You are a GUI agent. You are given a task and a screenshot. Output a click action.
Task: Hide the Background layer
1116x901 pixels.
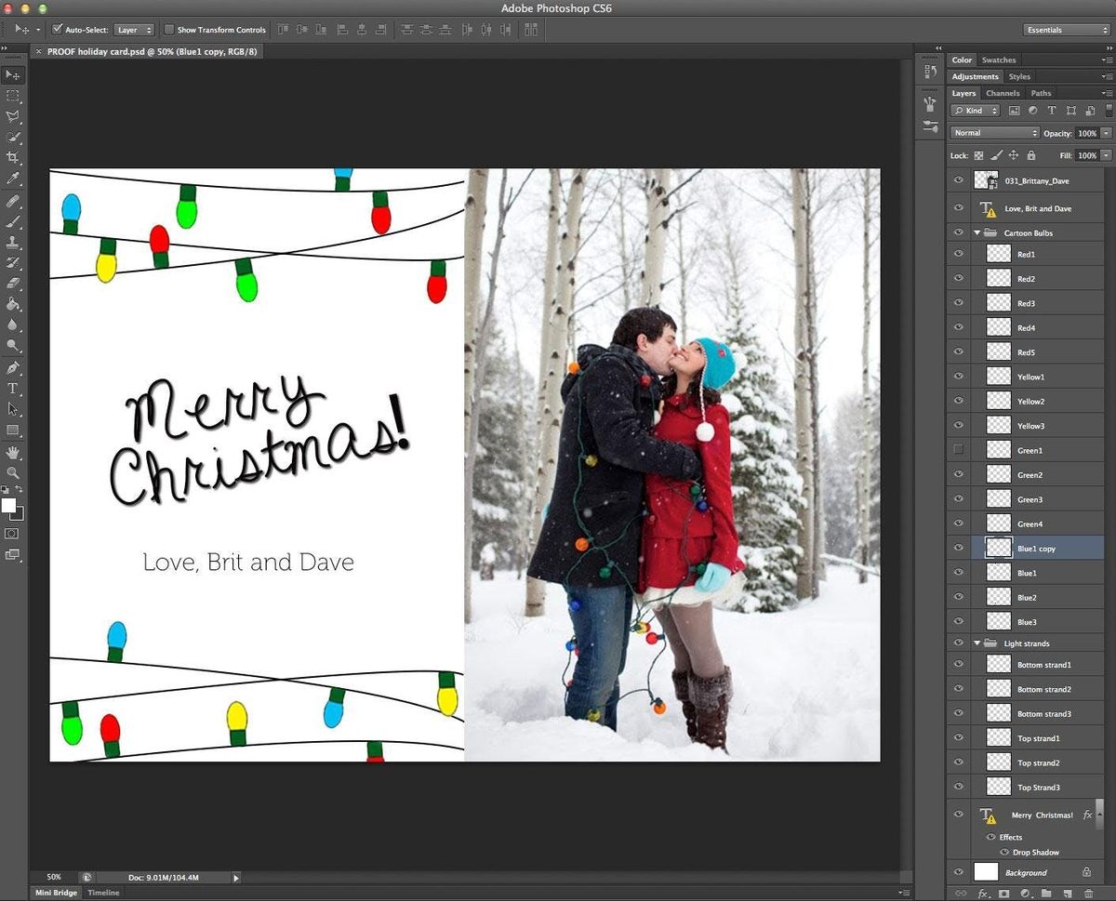point(958,872)
